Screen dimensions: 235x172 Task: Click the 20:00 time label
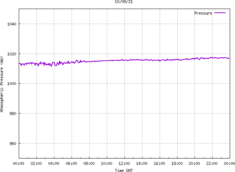click(194, 163)
